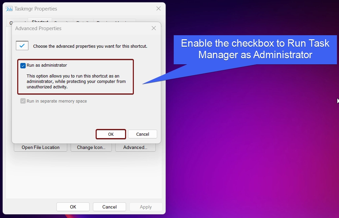Click Cancel at the bottom of Taskmgr Properties

[110, 207]
